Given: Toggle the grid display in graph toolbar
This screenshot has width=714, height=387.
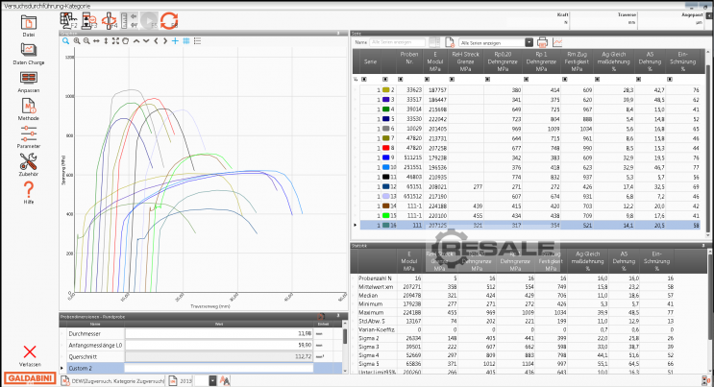Looking at the screenshot, I should click(x=187, y=41).
